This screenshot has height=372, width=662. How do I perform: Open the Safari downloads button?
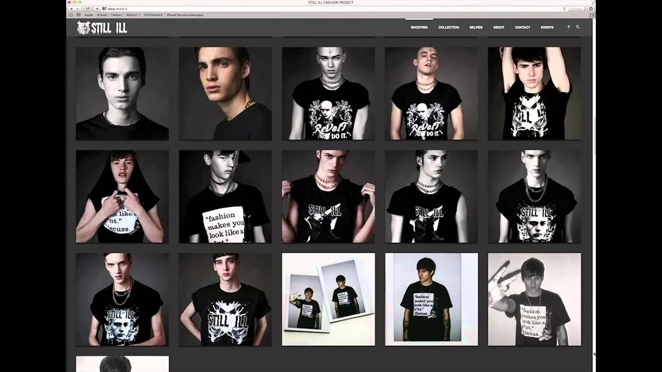(x=591, y=9)
